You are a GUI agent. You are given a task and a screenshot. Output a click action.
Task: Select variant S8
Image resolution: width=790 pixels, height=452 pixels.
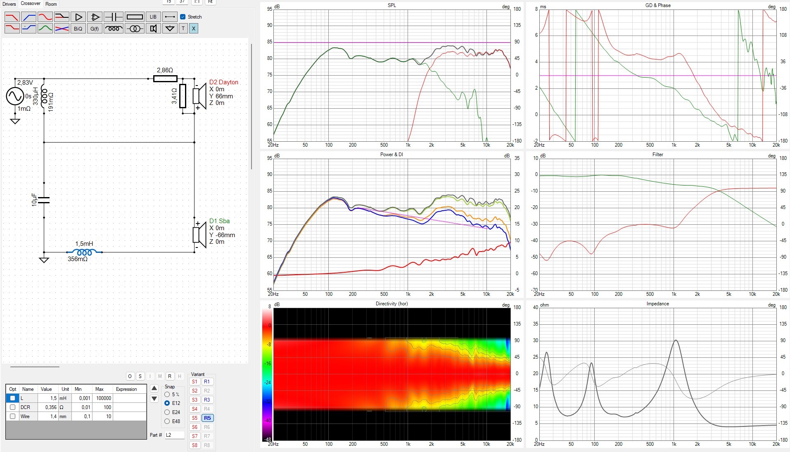point(195,445)
